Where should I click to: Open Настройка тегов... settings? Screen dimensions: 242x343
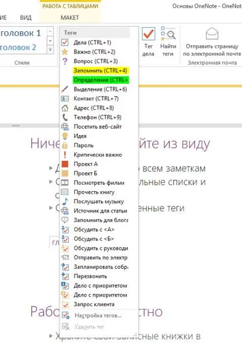[x=99, y=315]
